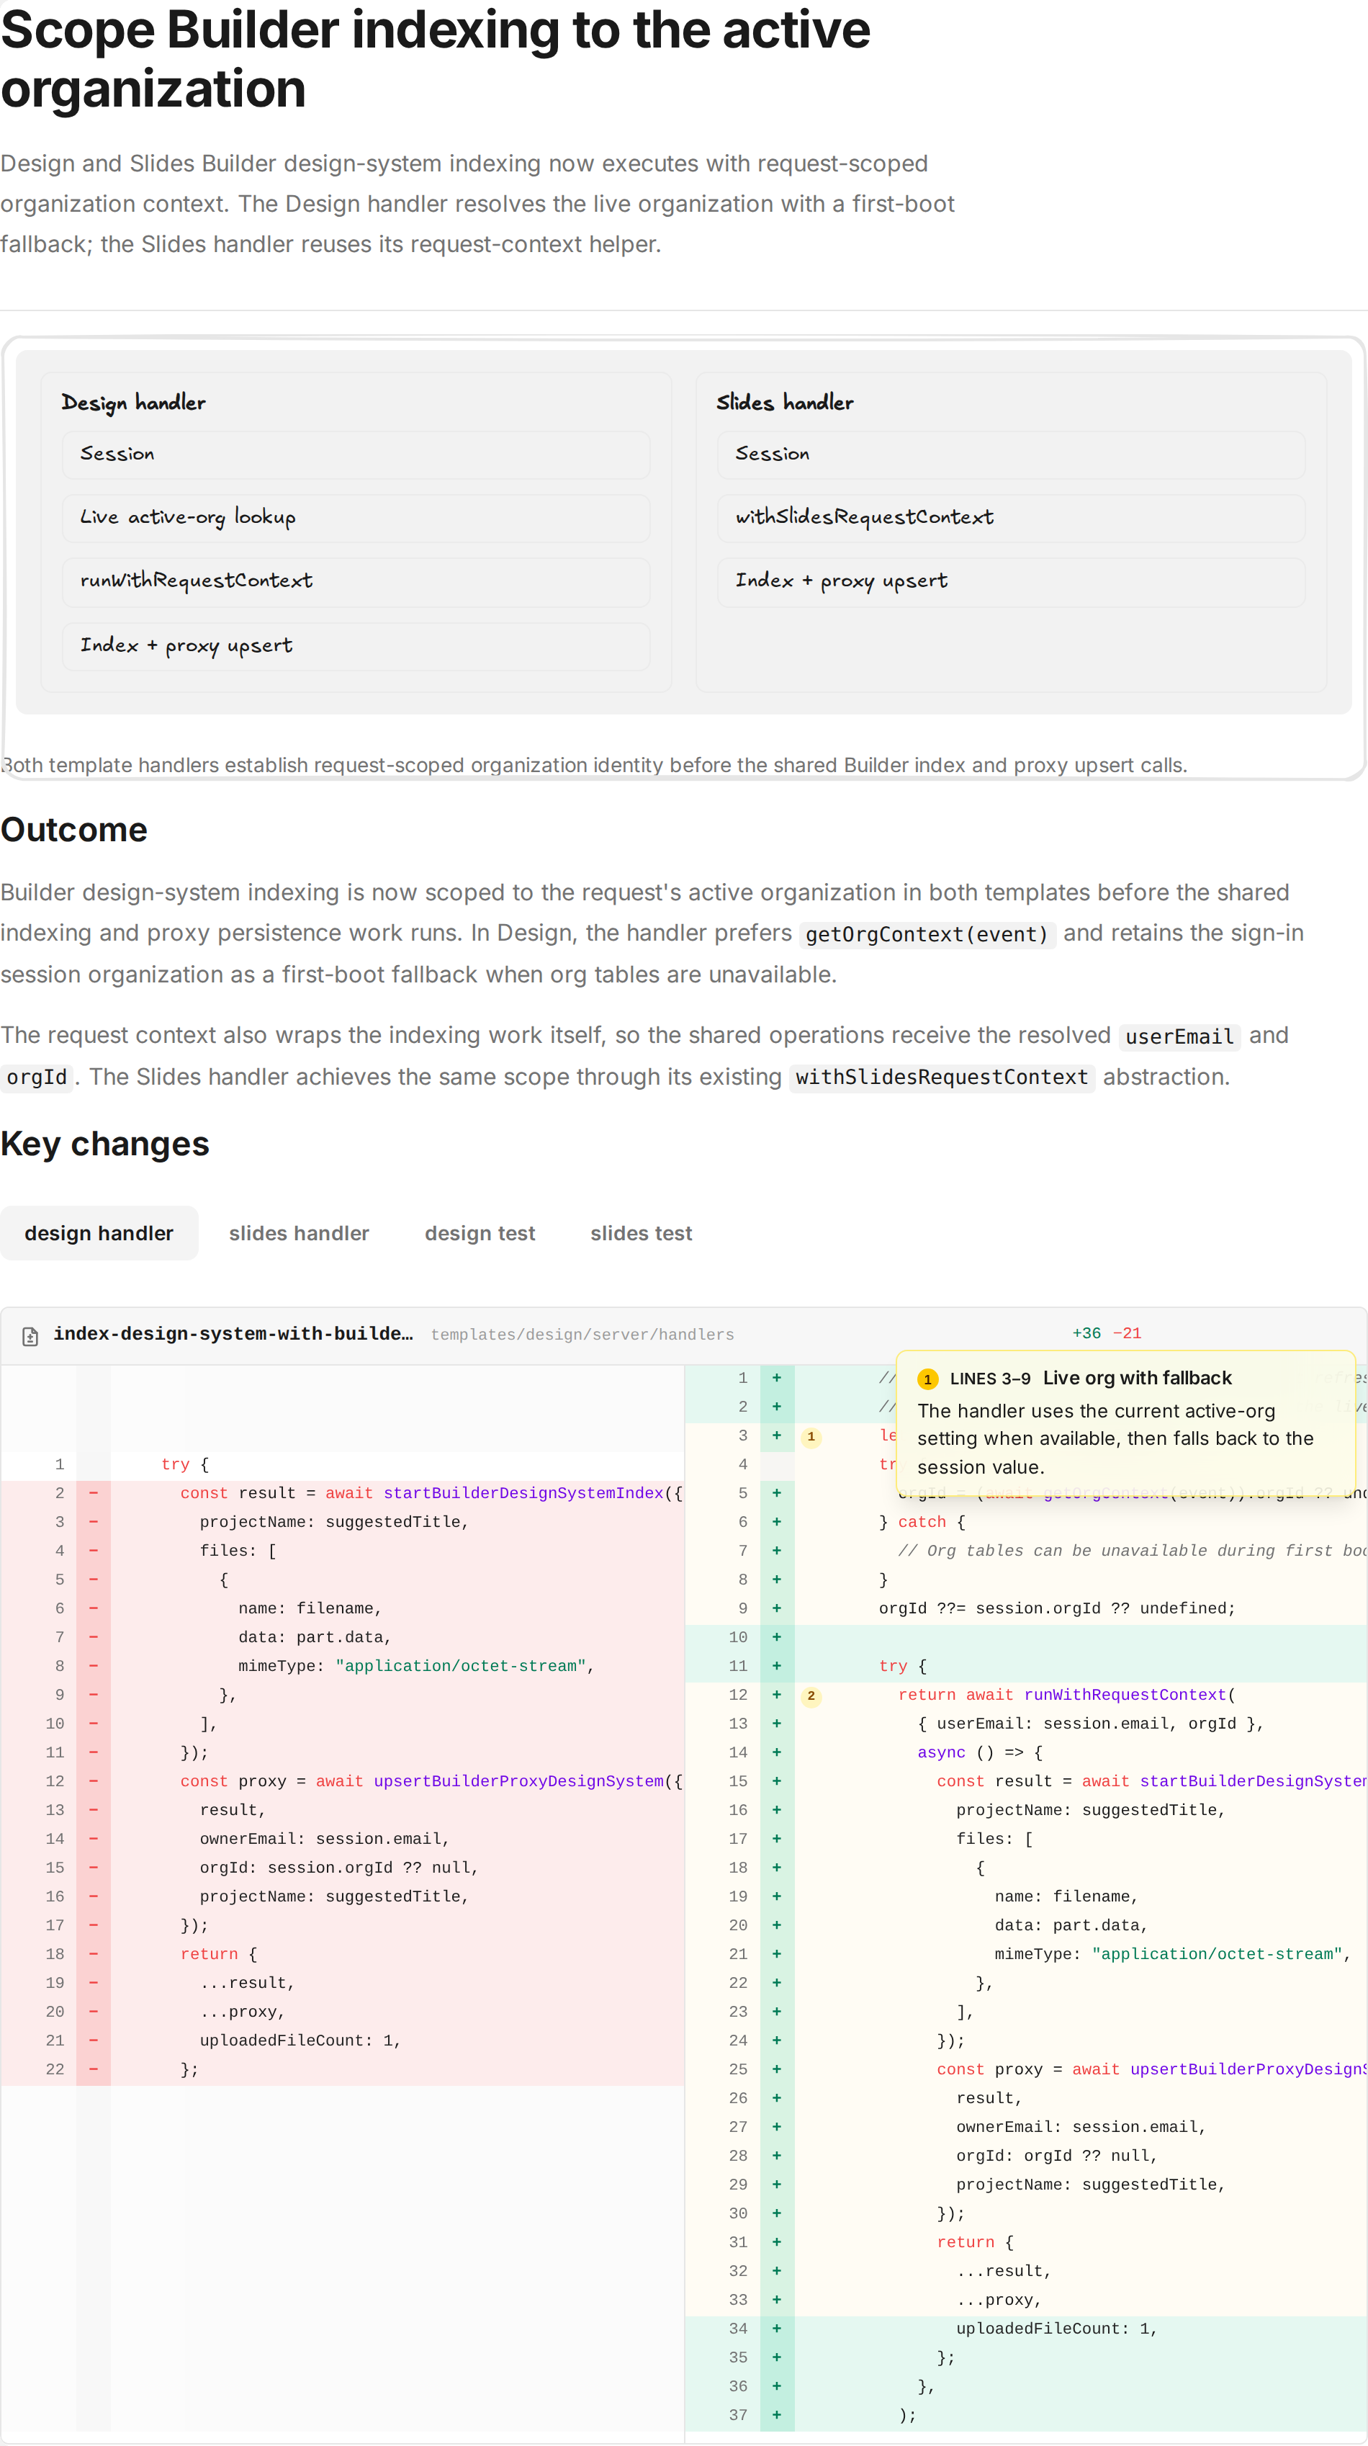The height and width of the screenshot is (2446, 1368).
Task: Click the index-design-system-with-builde… file name
Action: 233,1334
